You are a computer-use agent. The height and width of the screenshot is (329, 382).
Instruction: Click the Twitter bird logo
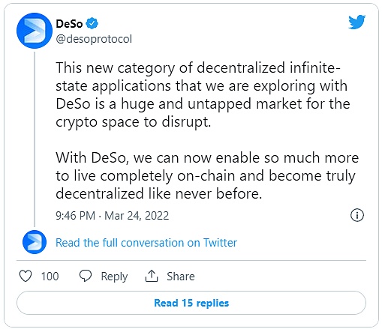(356, 22)
